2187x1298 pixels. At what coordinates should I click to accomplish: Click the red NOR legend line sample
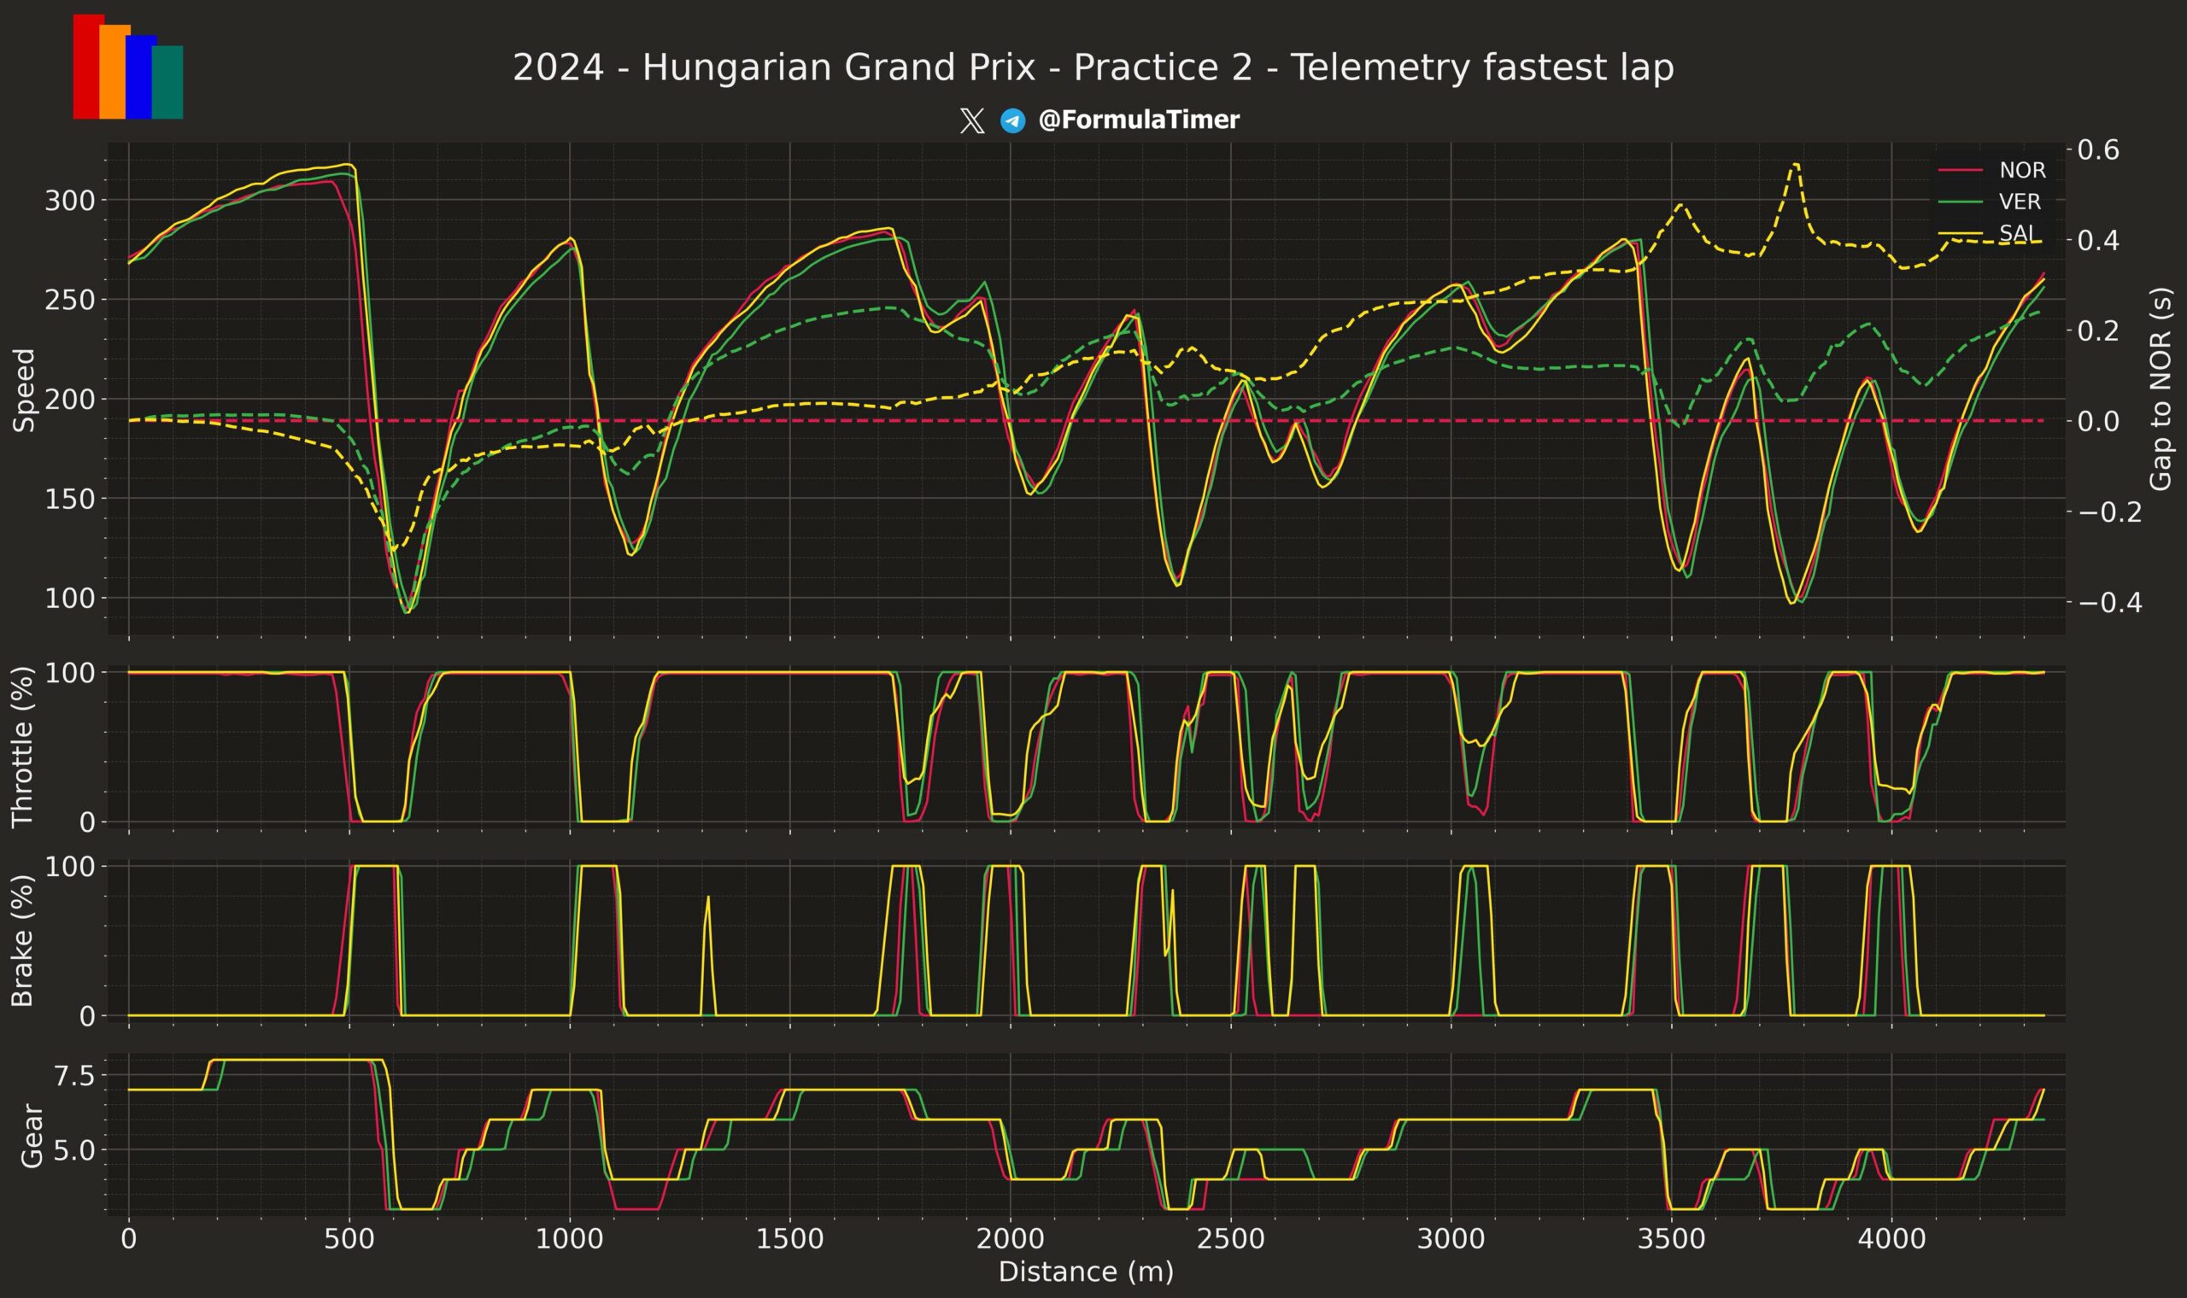pos(1961,171)
